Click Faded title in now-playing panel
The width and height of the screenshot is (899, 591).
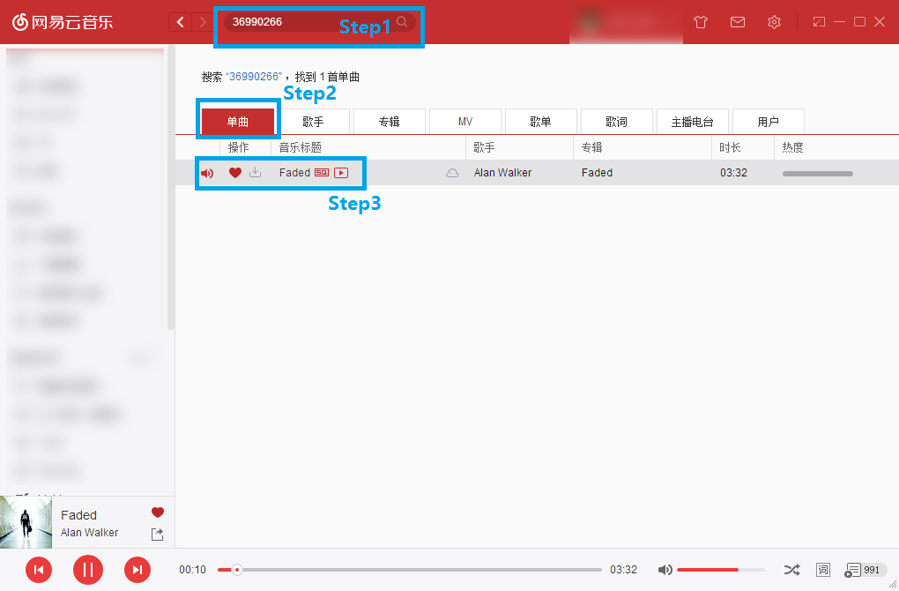click(x=79, y=515)
